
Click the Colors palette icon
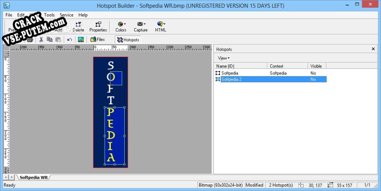point(120,24)
